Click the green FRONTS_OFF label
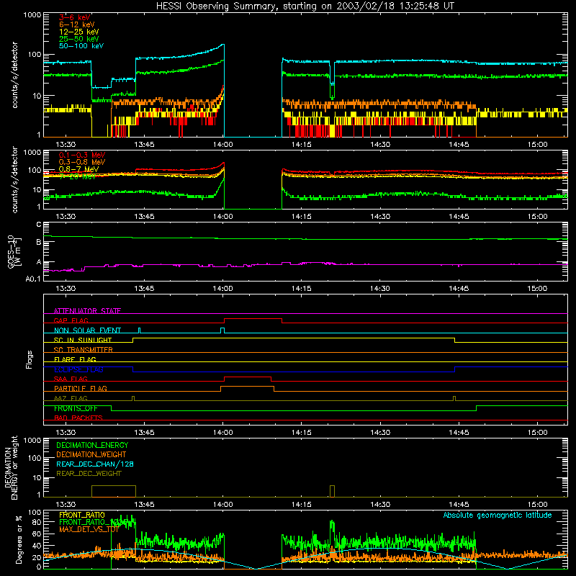 coord(76,408)
